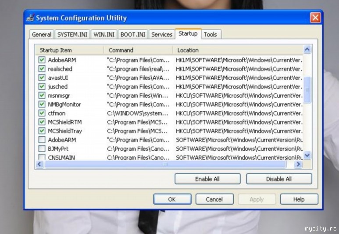Click the "C:\WINDOWS\system..." command cell
Screen dimensions: 339x234
coord(138,113)
